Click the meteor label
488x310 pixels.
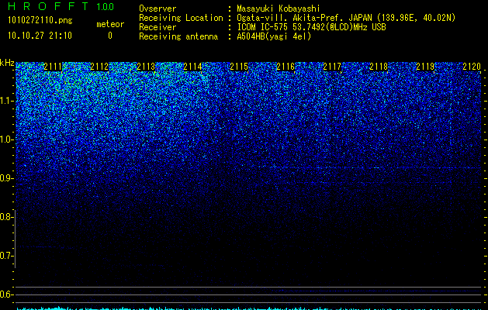[x=110, y=24]
